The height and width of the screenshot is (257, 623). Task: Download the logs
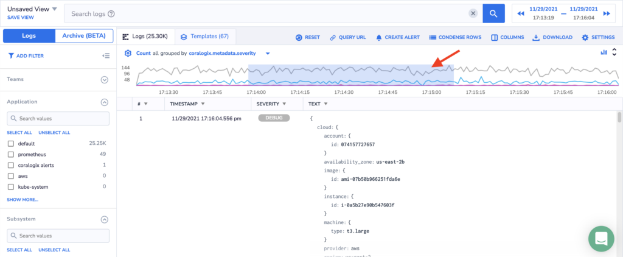(x=552, y=37)
